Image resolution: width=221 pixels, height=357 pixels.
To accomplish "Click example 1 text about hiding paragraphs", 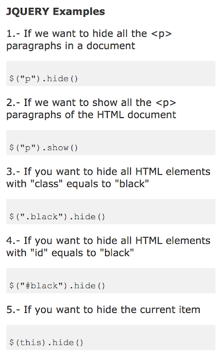I will point(89,40).
